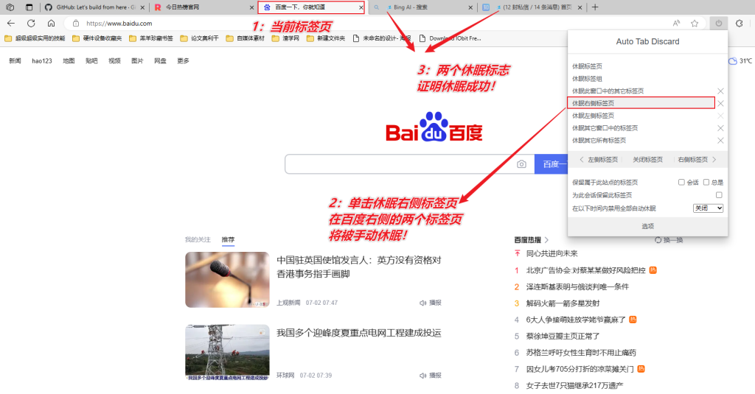
Task: Click the X beside 休眠此窗口中的其它标签页
Action: pyautogui.click(x=720, y=91)
